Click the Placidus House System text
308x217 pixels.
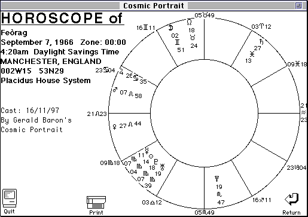point(45,81)
